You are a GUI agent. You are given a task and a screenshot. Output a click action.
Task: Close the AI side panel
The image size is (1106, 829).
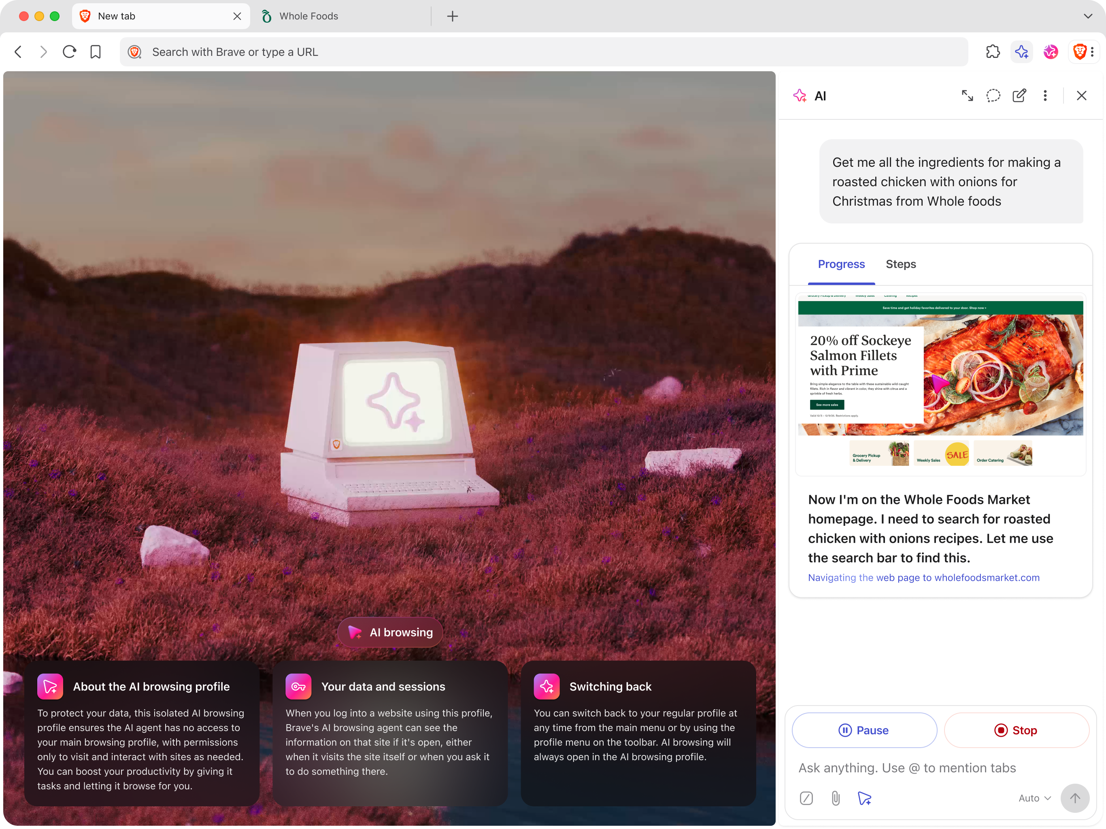(x=1081, y=96)
